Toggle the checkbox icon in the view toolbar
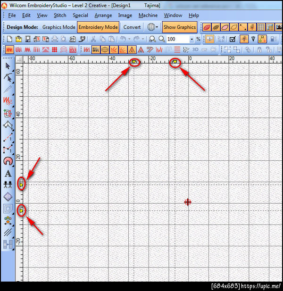The height and width of the screenshot is (291, 283). tap(233, 39)
